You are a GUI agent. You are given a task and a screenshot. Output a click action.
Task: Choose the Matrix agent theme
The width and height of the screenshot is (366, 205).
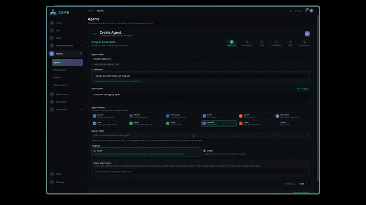coord(145,123)
